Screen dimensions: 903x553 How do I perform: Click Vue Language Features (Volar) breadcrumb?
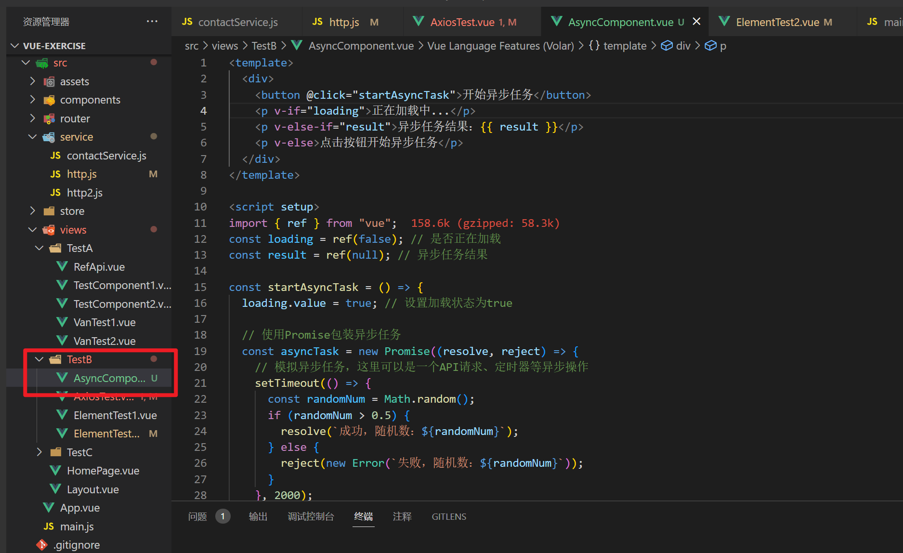(x=501, y=46)
